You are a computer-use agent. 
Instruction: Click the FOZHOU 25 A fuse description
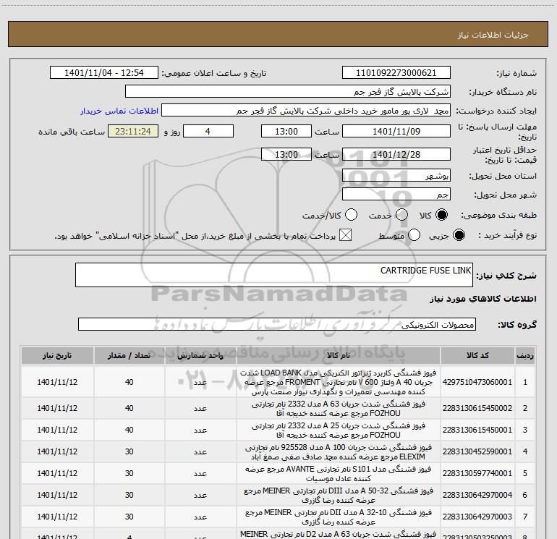click(x=339, y=430)
